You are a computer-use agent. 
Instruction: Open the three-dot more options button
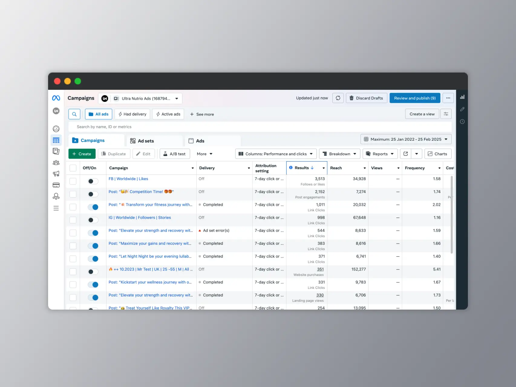448,98
